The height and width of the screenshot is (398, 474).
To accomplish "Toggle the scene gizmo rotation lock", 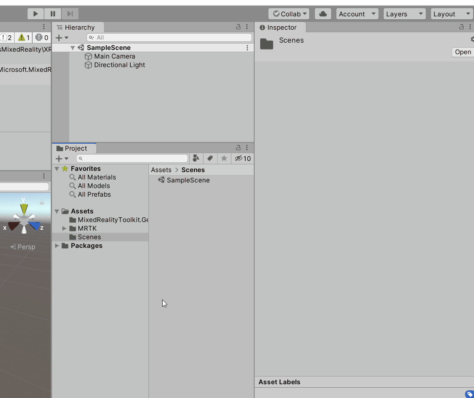I will (x=42, y=202).
